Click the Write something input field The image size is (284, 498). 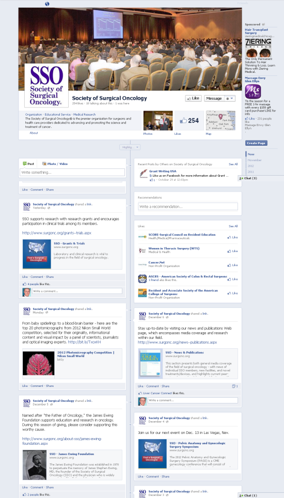click(72, 173)
